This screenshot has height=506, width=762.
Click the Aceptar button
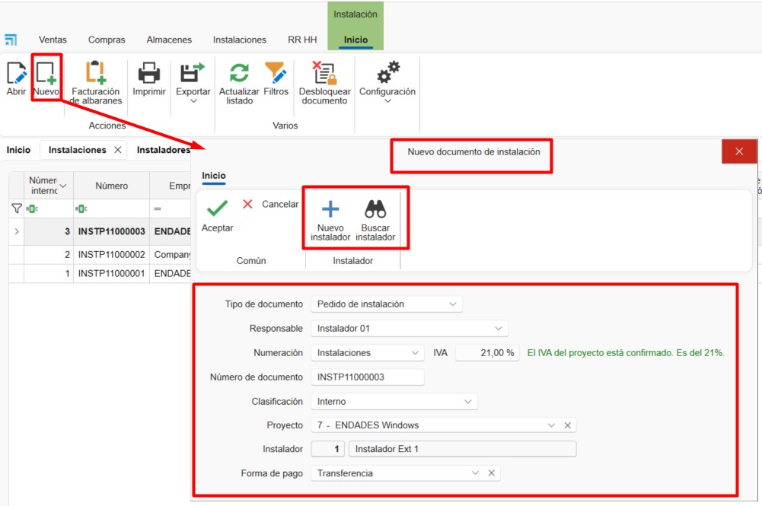218,214
